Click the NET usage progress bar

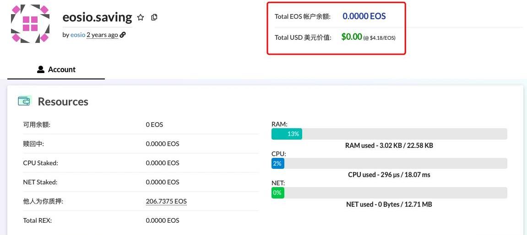389,193
